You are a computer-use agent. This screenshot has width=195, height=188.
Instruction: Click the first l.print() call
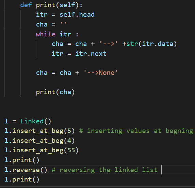point(22,160)
